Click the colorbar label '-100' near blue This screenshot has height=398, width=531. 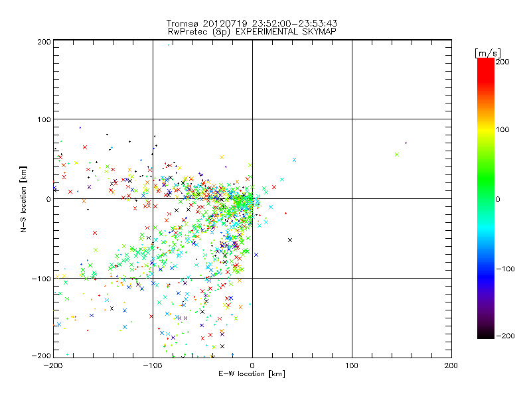(x=505, y=269)
